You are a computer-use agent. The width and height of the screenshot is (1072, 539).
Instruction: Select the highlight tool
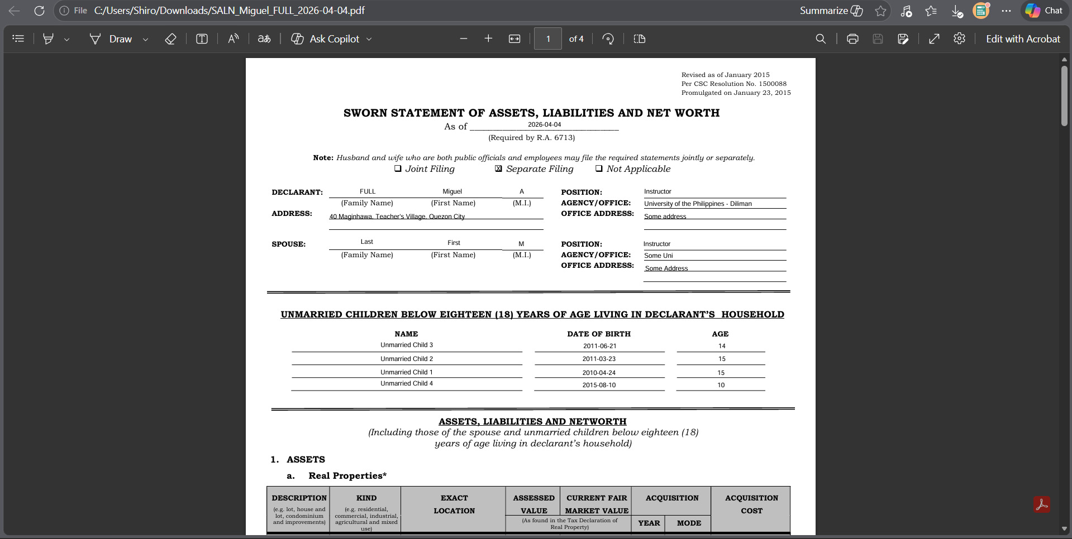(x=48, y=38)
